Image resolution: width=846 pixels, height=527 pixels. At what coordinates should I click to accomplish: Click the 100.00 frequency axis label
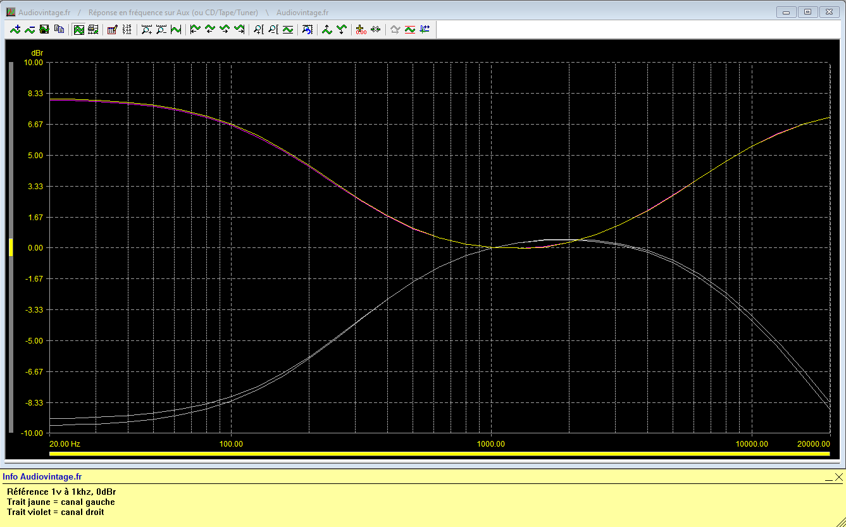231,444
